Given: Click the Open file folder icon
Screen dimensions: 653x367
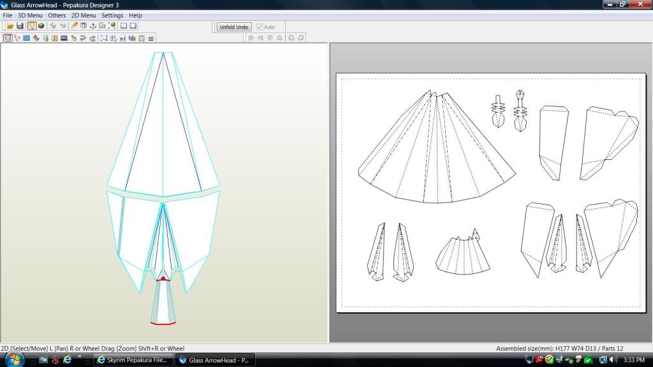Looking at the screenshot, I should 10,25.
